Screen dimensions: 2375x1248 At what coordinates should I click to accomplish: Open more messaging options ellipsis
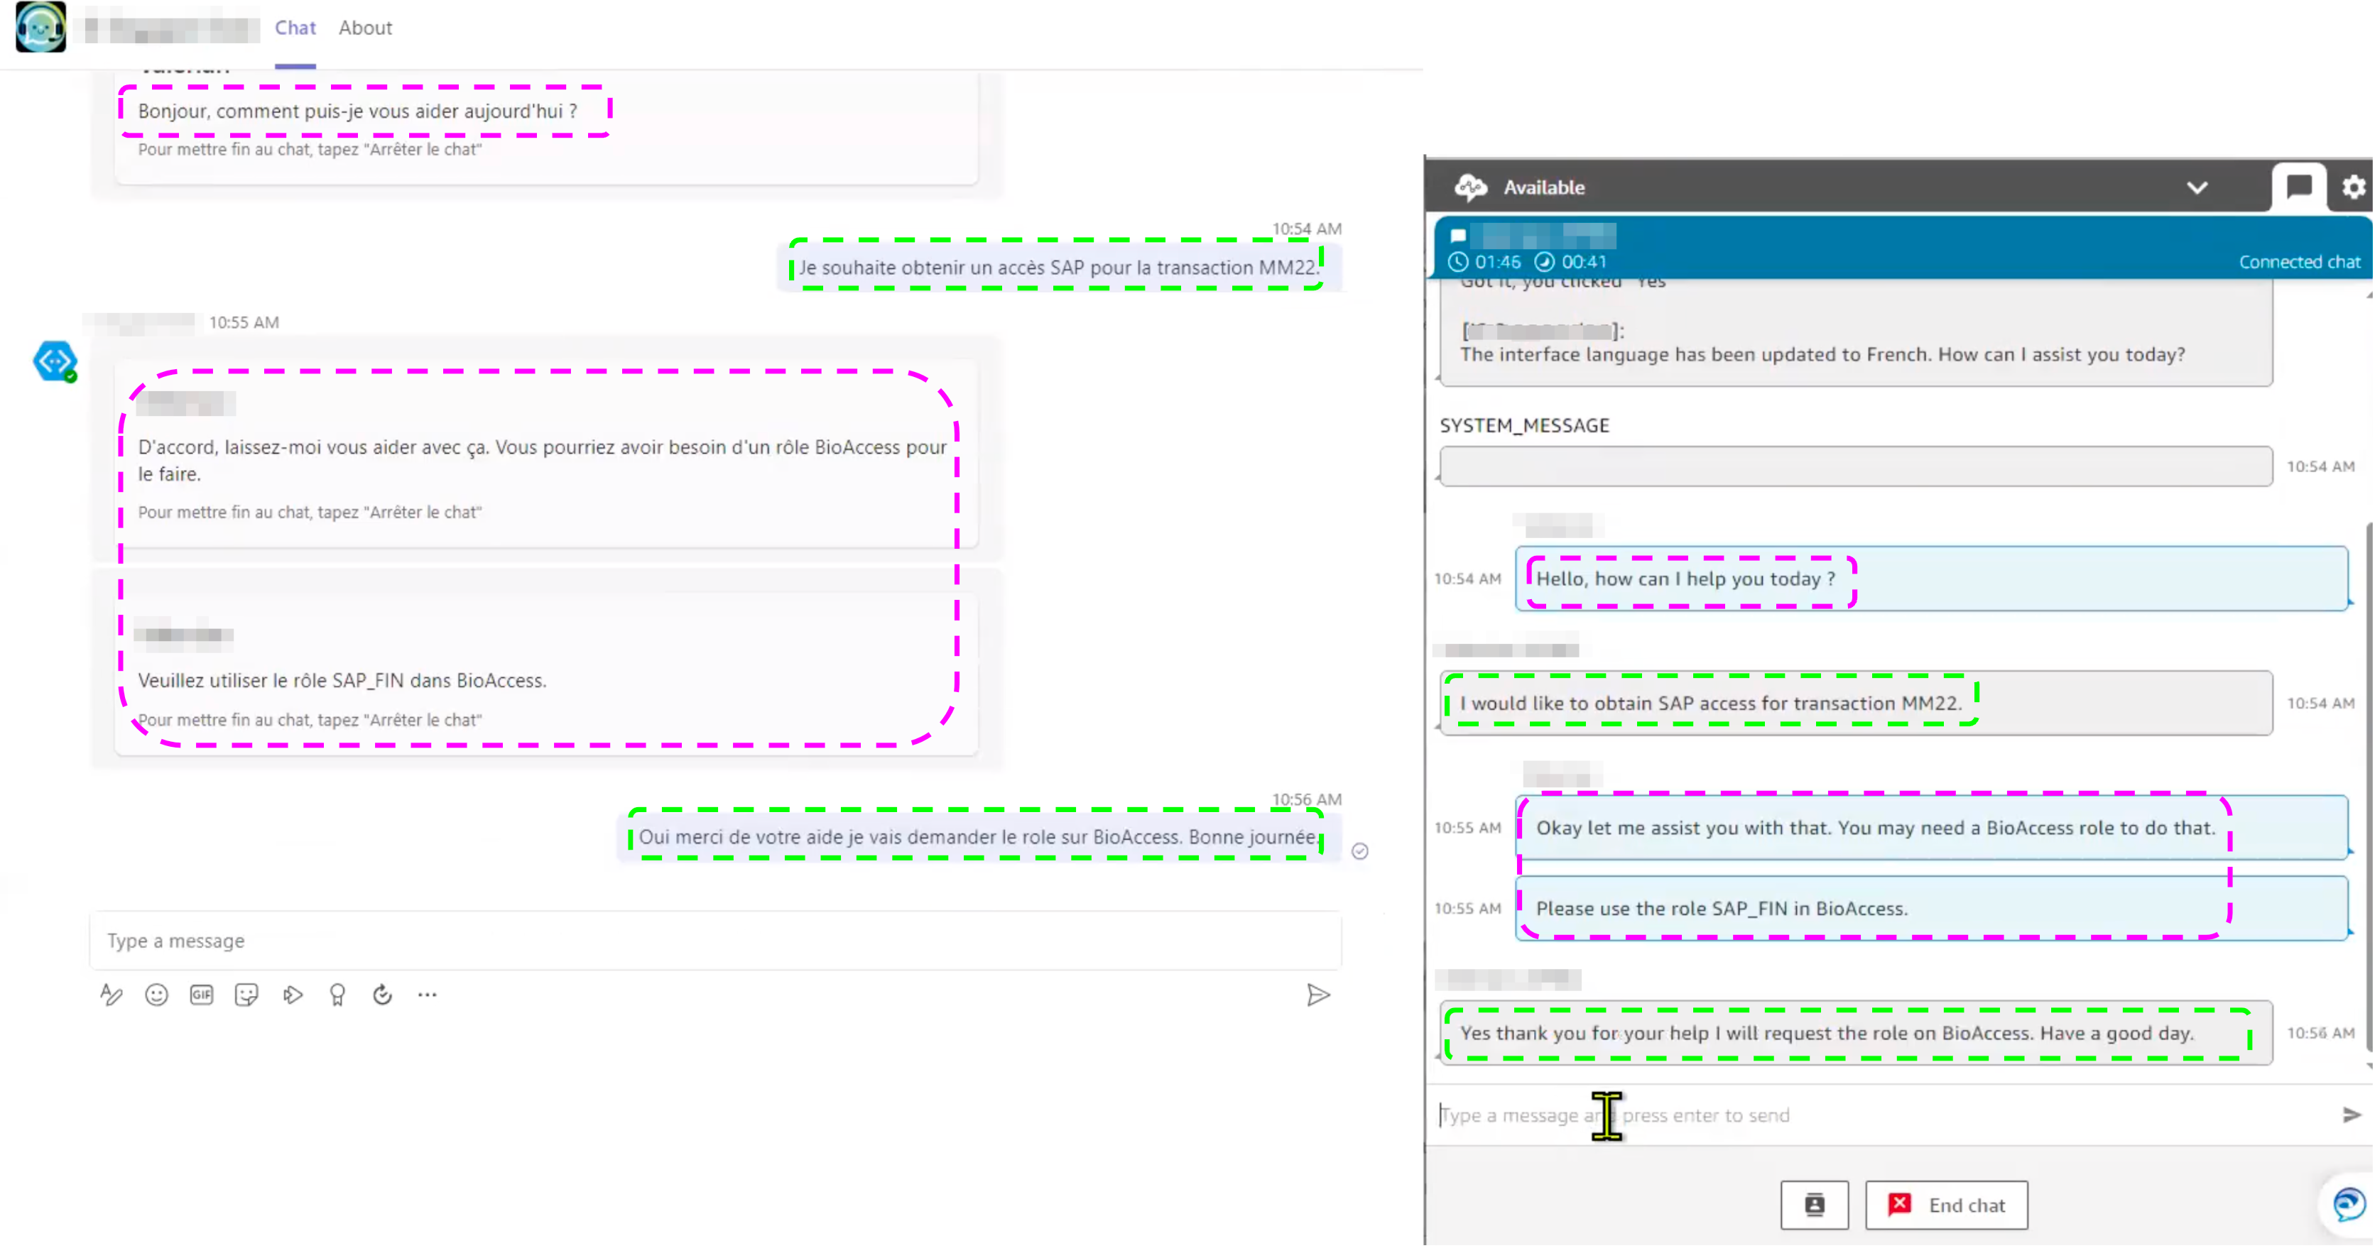click(x=427, y=995)
